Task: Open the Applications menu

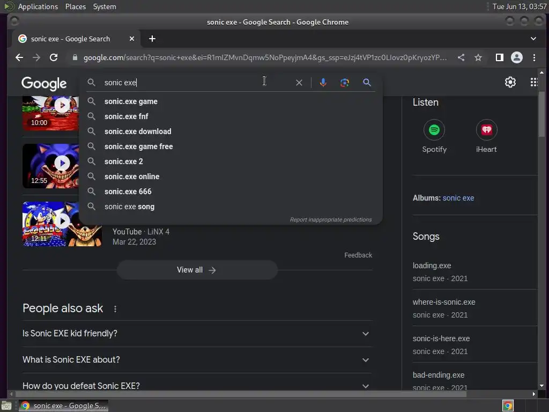Action: click(x=38, y=6)
